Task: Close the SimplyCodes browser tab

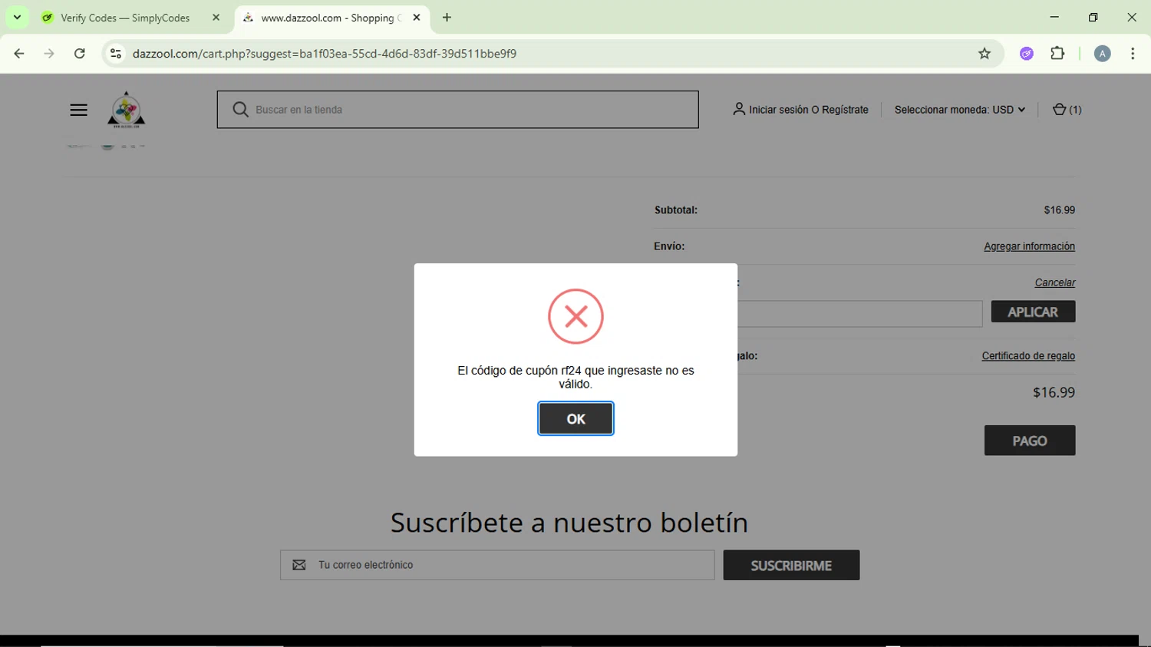Action: (216, 18)
